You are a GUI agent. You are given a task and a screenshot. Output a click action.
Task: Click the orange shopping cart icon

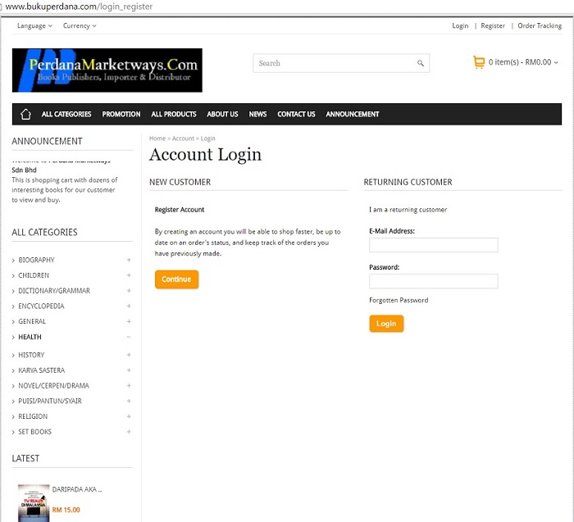click(479, 62)
